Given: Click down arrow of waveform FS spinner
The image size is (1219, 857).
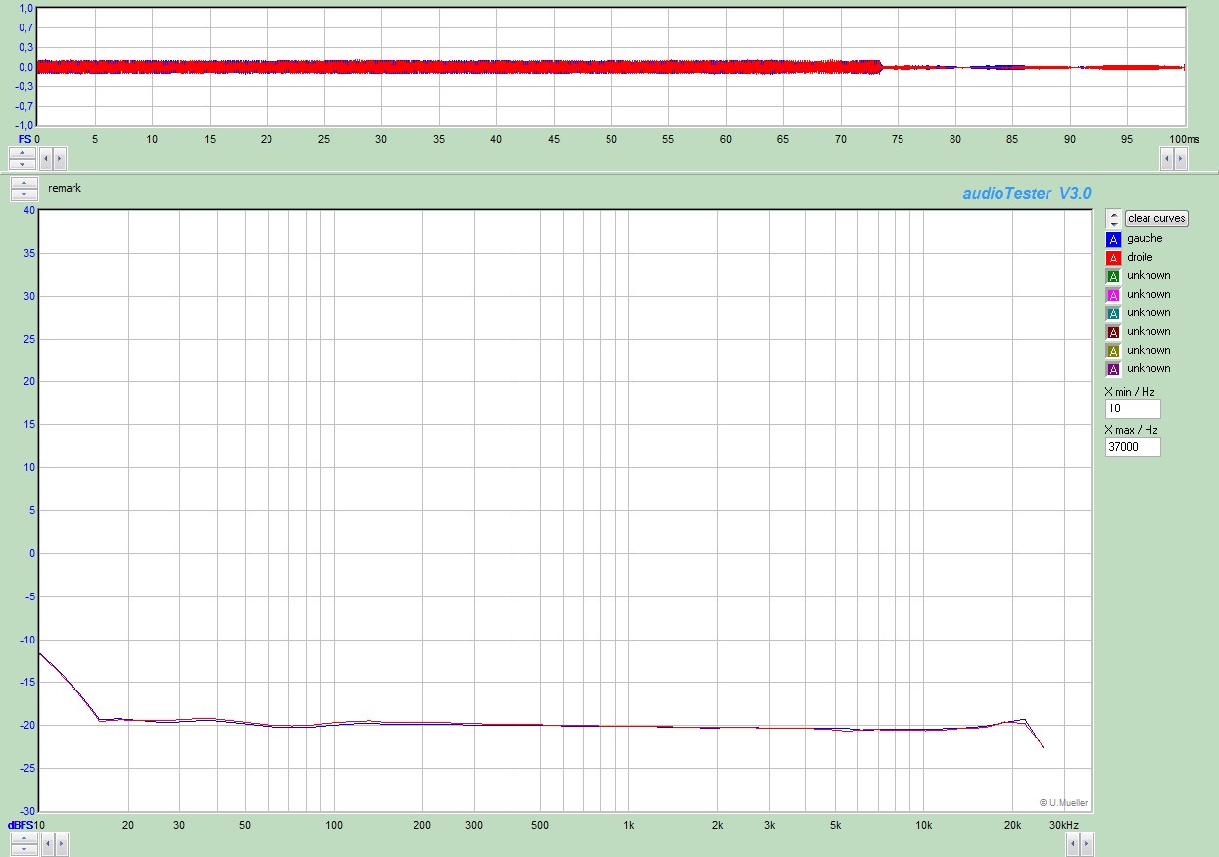Looking at the screenshot, I should tap(24, 163).
